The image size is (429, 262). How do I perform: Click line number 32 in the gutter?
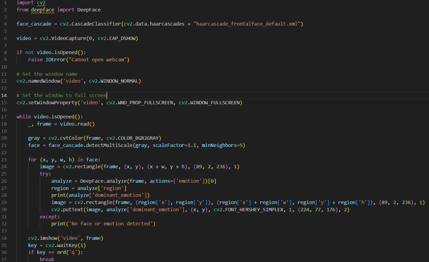(x=4, y=224)
